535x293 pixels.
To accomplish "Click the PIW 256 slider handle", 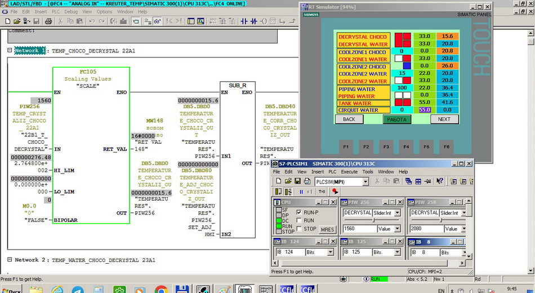I will [373, 221].
